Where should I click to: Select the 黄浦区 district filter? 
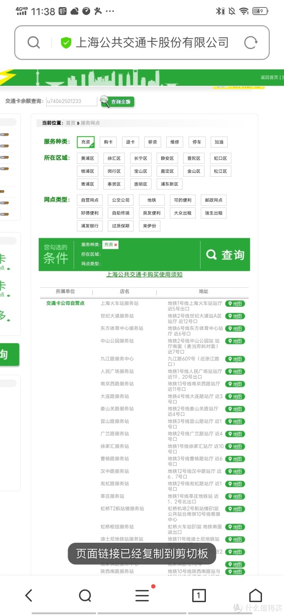(87, 158)
